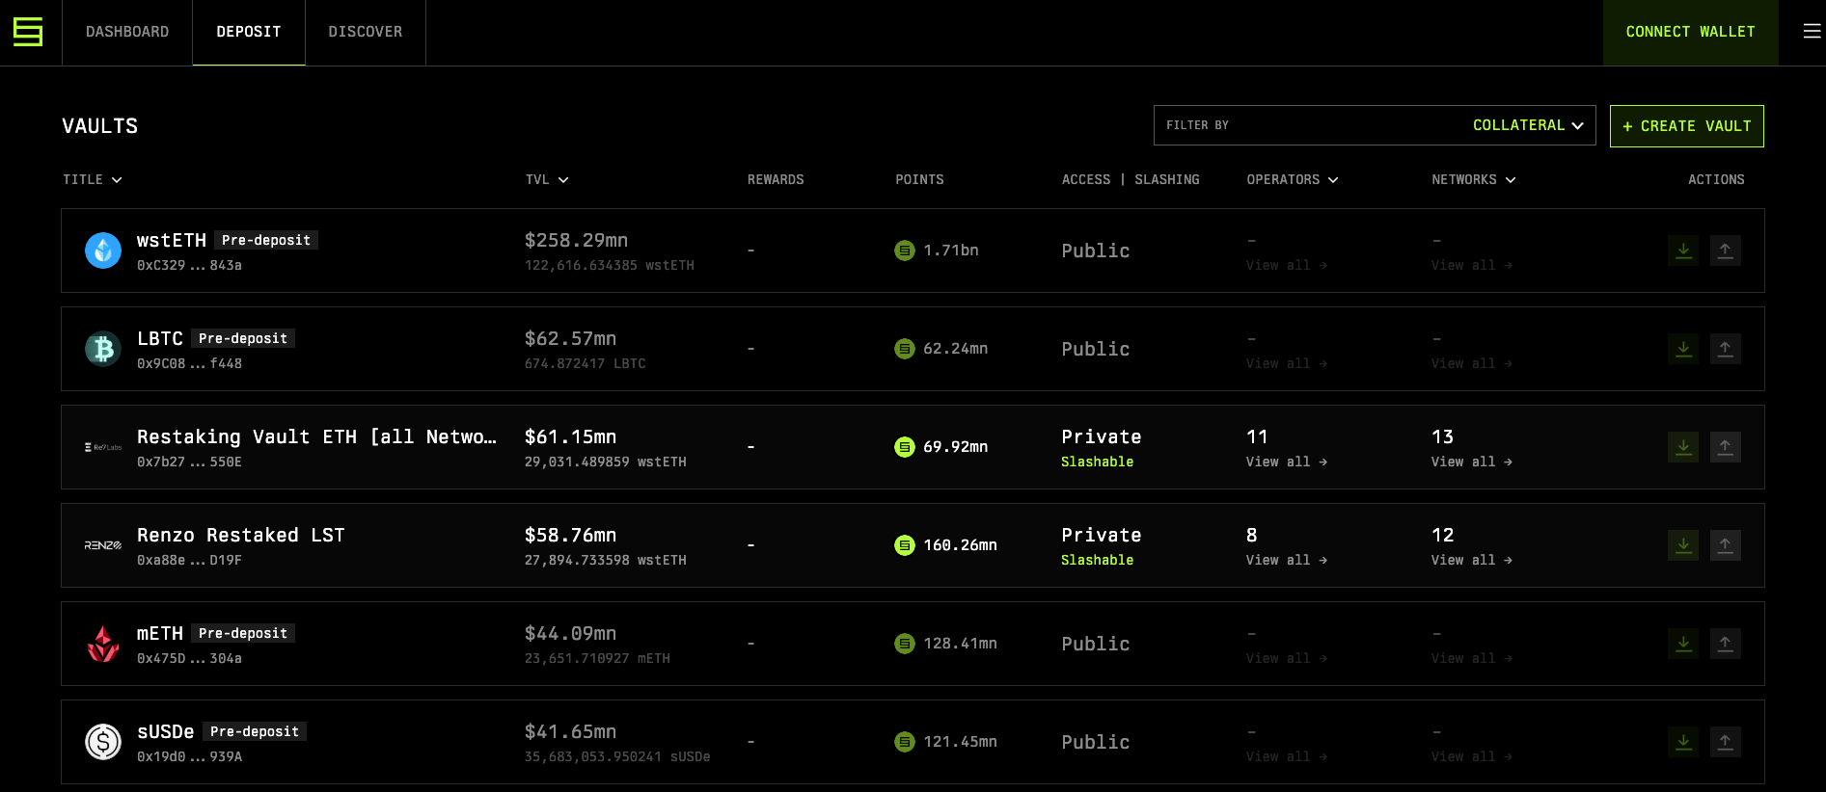Click deposit icon for Renzo Restaked LST
Screen dimensions: 1826x792
(1683, 545)
